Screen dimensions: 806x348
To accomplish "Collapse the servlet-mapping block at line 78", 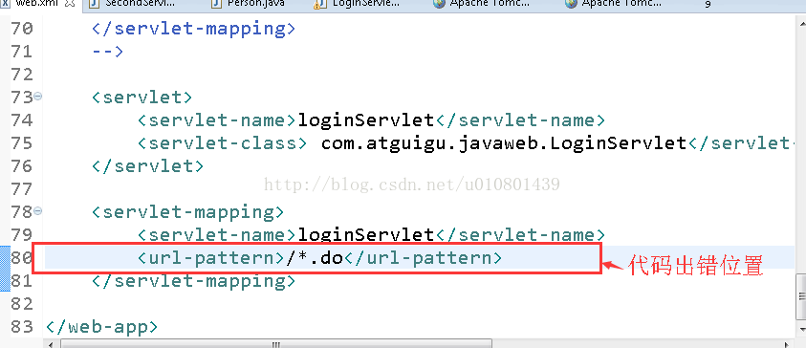I will pyautogui.click(x=38, y=210).
